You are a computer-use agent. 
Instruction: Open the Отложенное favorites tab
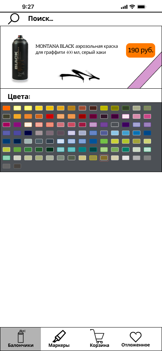coord(136,339)
